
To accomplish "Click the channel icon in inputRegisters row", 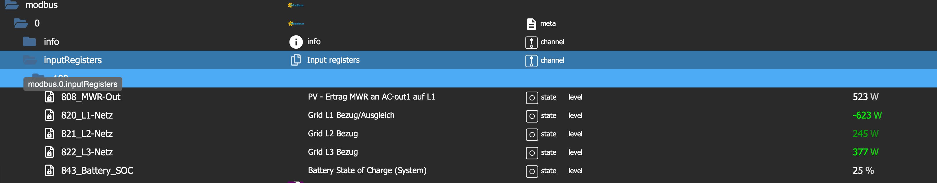I will pyautogui.click(x=531, y=61).
